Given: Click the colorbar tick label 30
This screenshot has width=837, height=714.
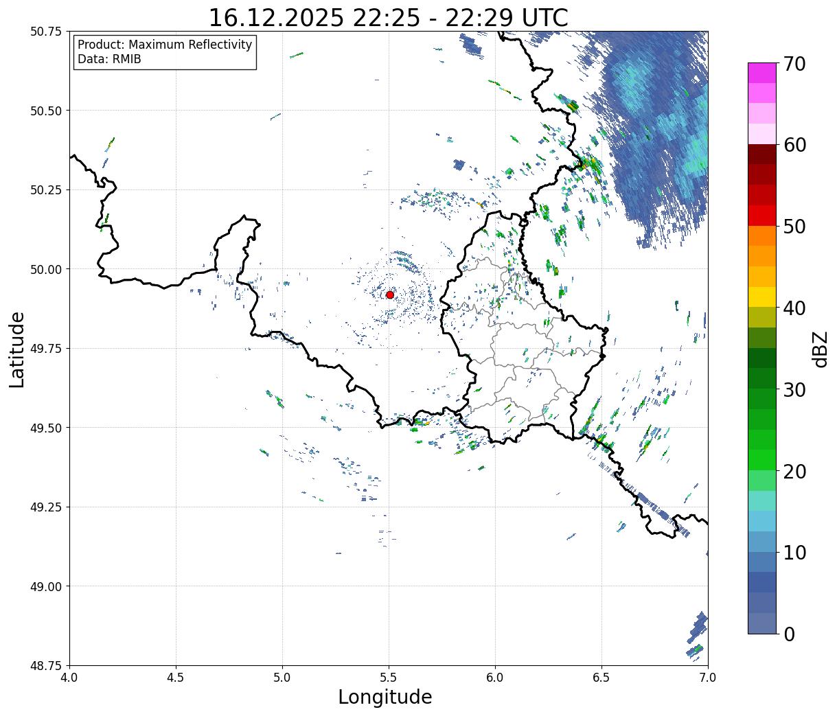Looking at the screenshot, I should (x=795, y=389).
